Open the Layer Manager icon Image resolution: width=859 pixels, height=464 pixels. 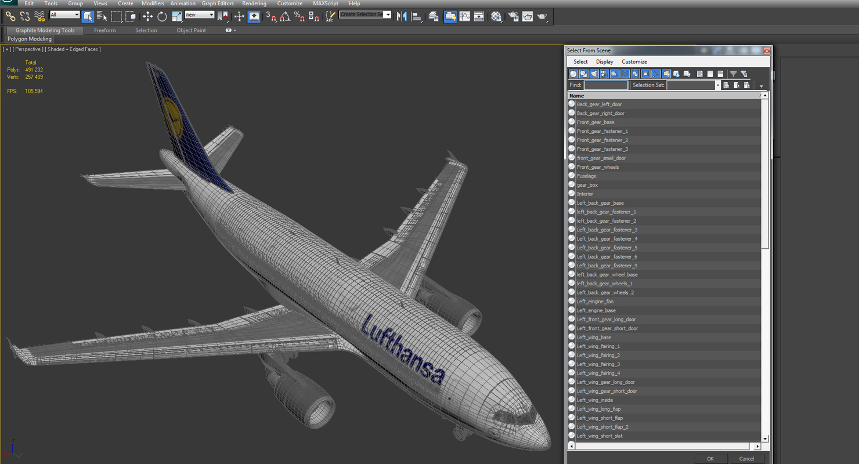pos(433,16)
